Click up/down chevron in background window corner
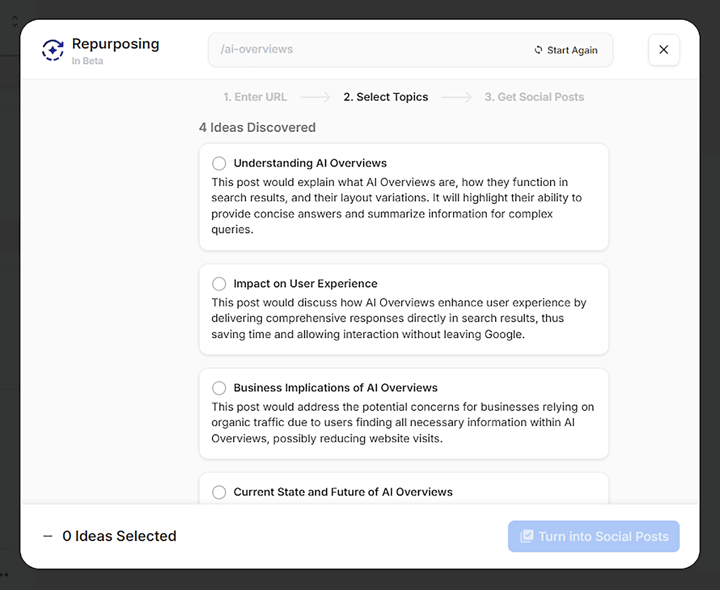The height and width of the screenshot is (590, 720). (15, 21)
